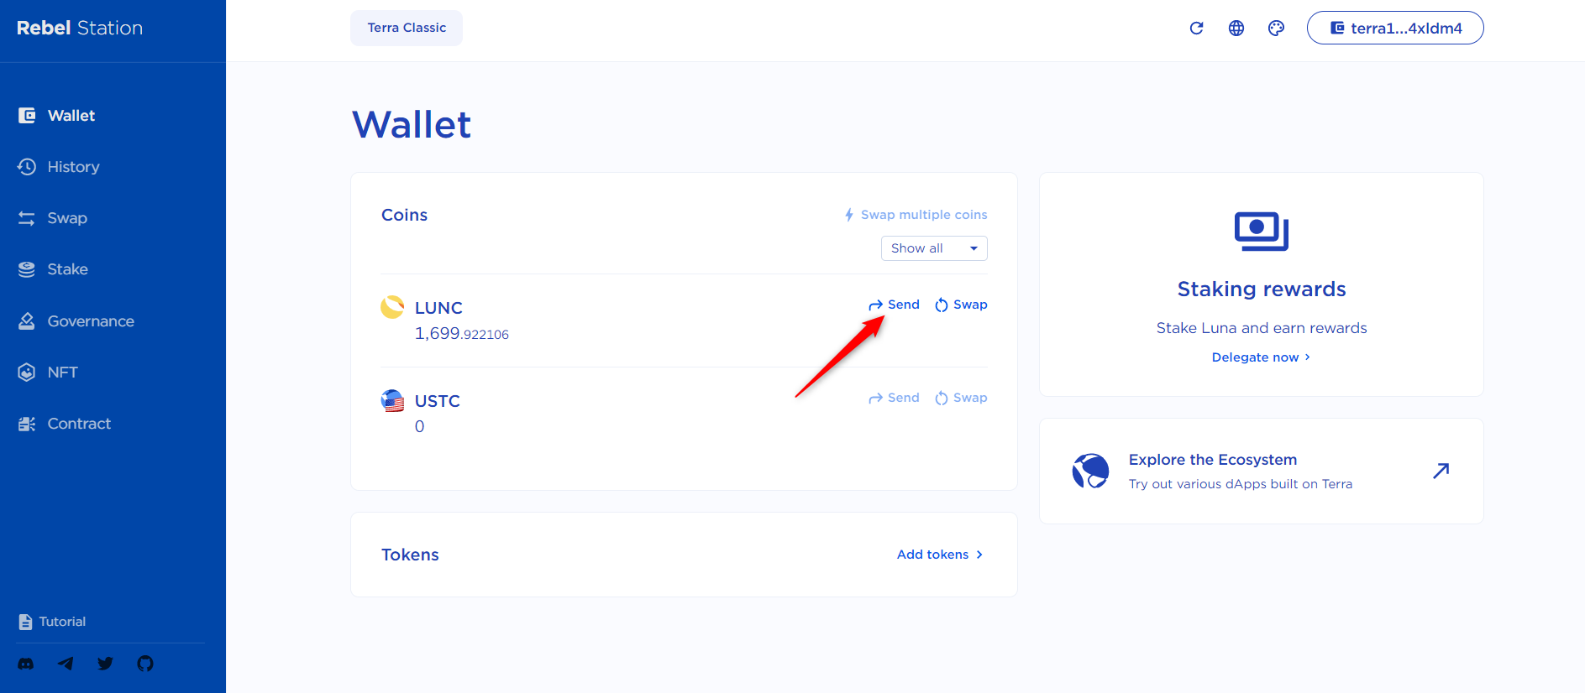Image resolution: width=1585 pixels, height=693 pixels.
Task: Open Twitter icon in sidebar footer
Action: tap(105, 664)
